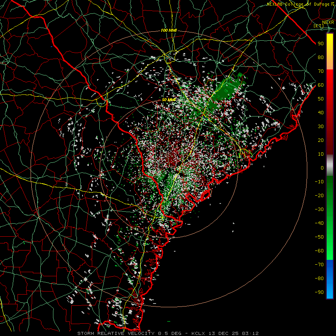Click the -50 scale value
The height and width of the screenshot is (336, 336).
(x=319, y=237)
